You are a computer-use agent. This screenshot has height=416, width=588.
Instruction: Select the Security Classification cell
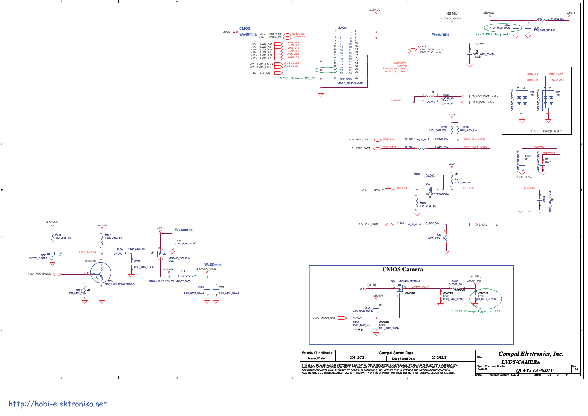coord(318,353)
